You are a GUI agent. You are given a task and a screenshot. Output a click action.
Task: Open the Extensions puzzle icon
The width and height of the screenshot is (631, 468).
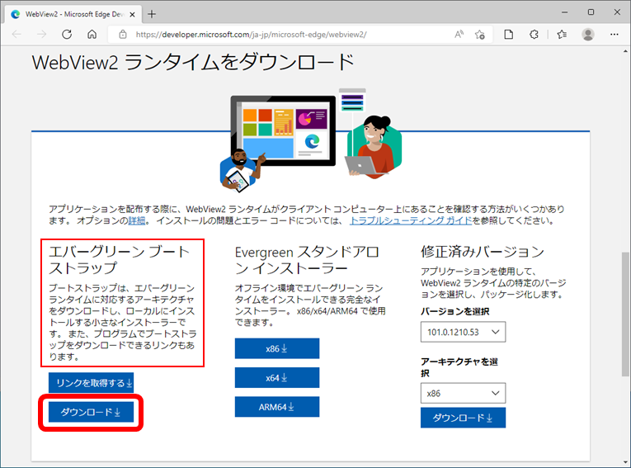coord(534,35)
